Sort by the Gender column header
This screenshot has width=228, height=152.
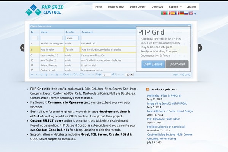click(70, 32)
